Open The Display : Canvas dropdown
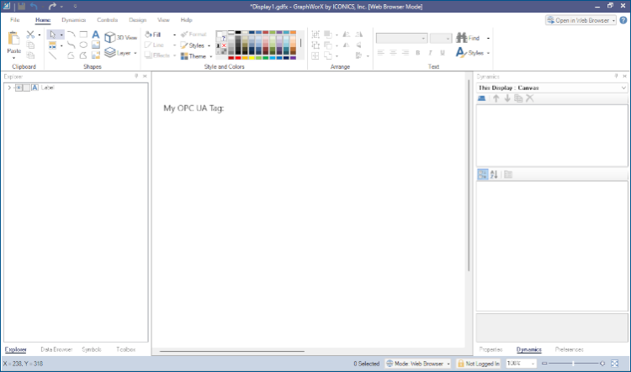Viewport: 631px width, 372px height. coord(623,87)
